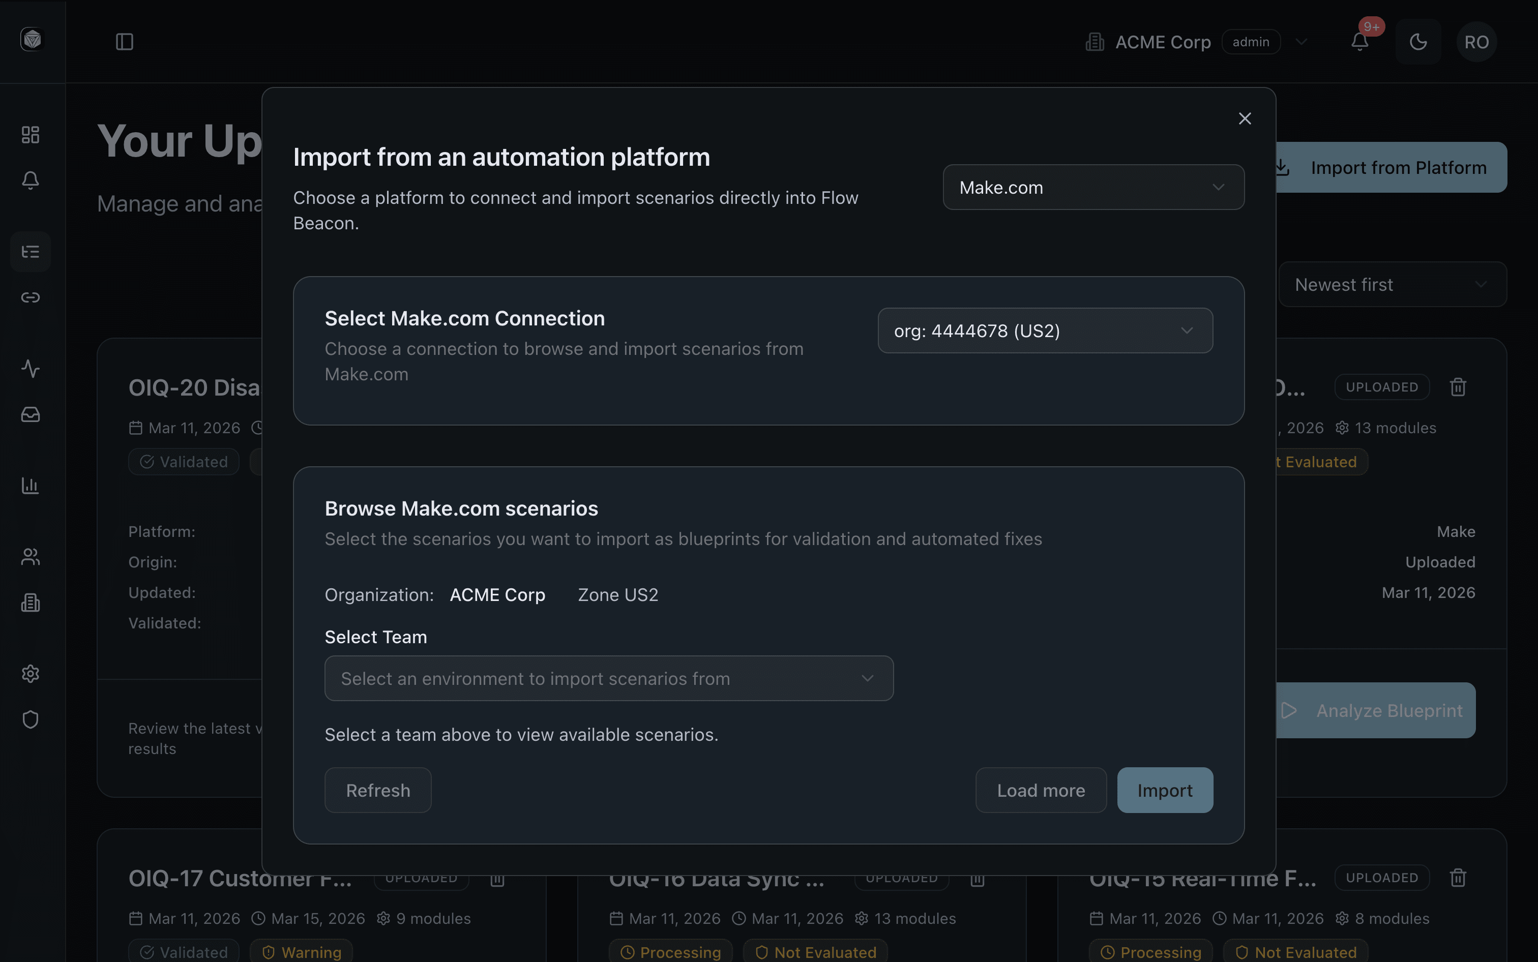
Task: Trigger Analyze Blueprint on the right panel
Action: tap(1376, 710)
